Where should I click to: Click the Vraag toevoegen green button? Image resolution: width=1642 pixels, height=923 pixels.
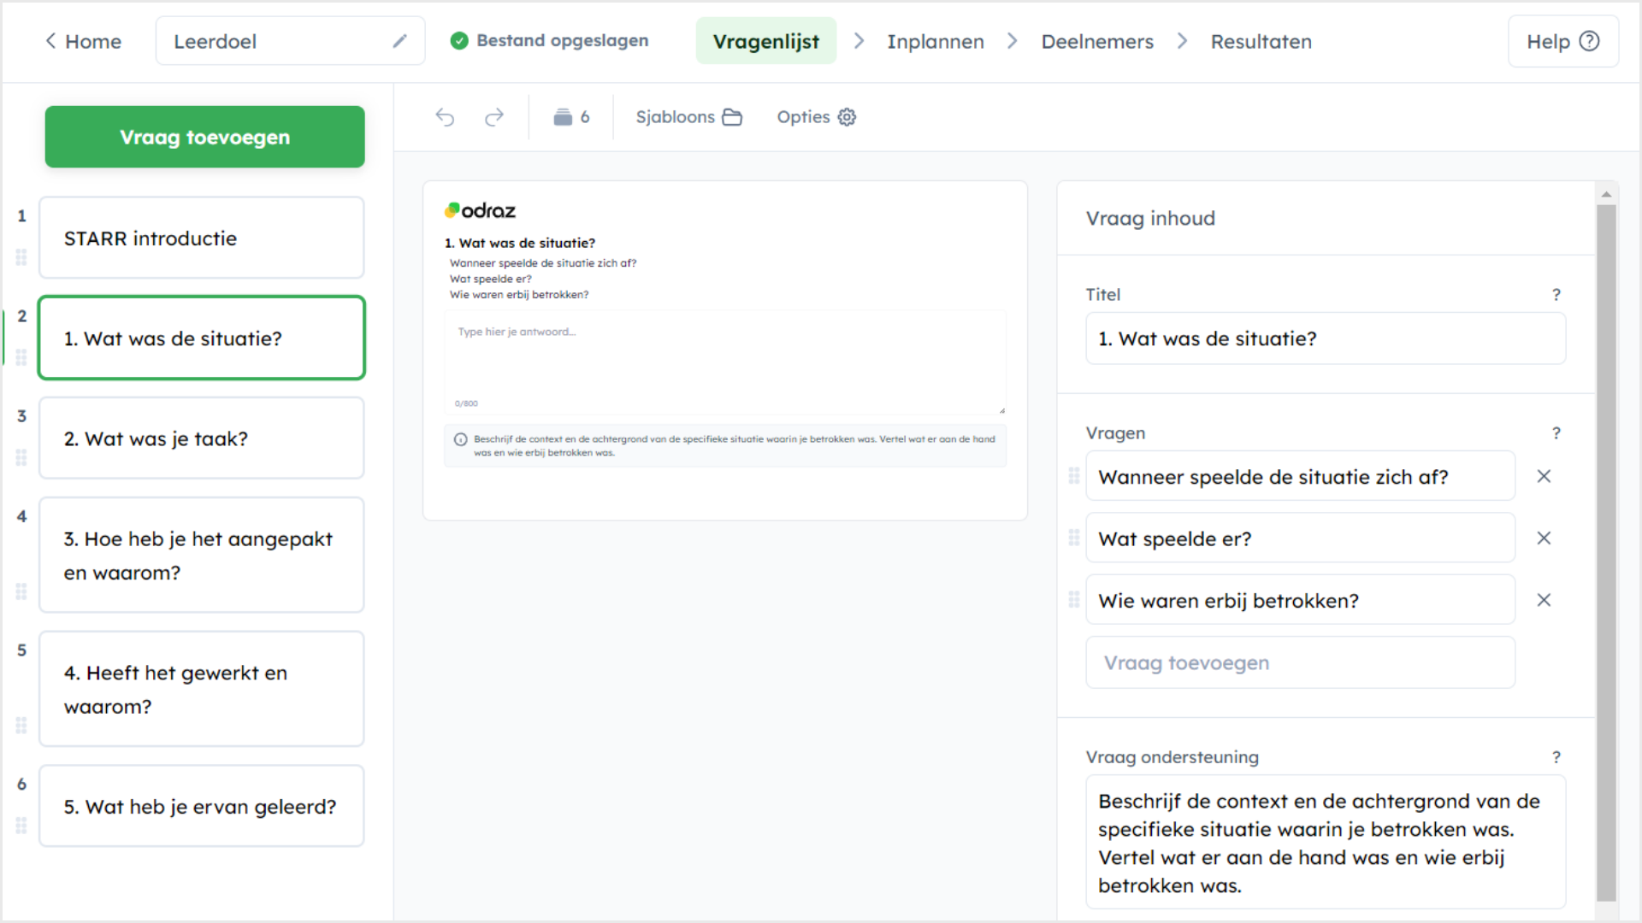pyautogui.click(x=205, y=137)
